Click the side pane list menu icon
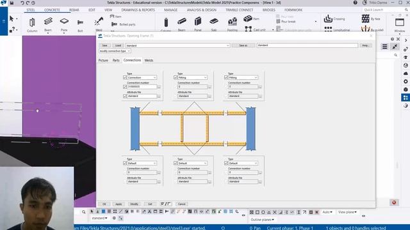The width and height of the screenshot is (410, 230). (x=384, y=47)
